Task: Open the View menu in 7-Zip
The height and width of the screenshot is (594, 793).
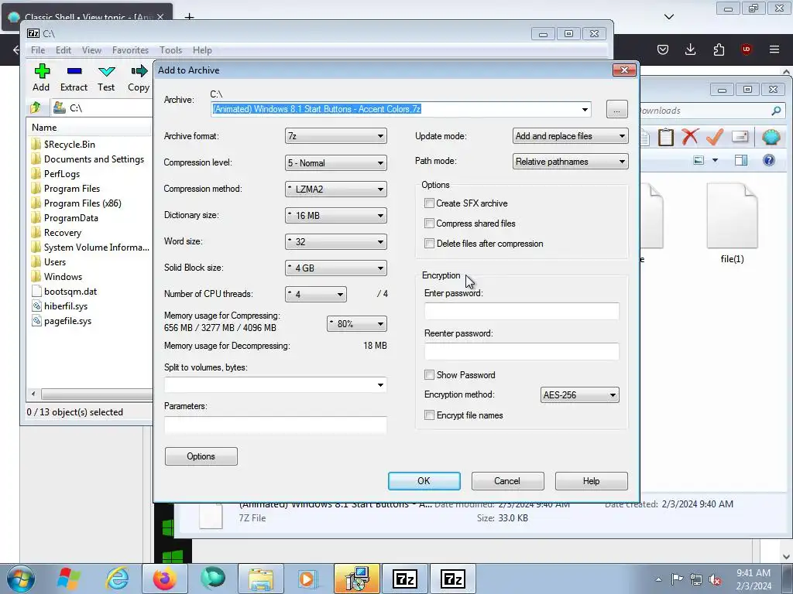Action: tap(91, 50)
